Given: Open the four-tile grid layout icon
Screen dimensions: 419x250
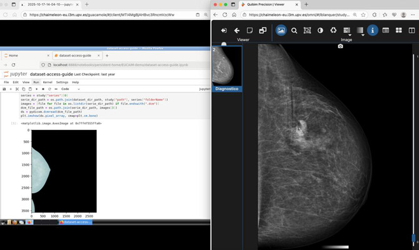Looking at the screenshot, I should pos(399,30).
